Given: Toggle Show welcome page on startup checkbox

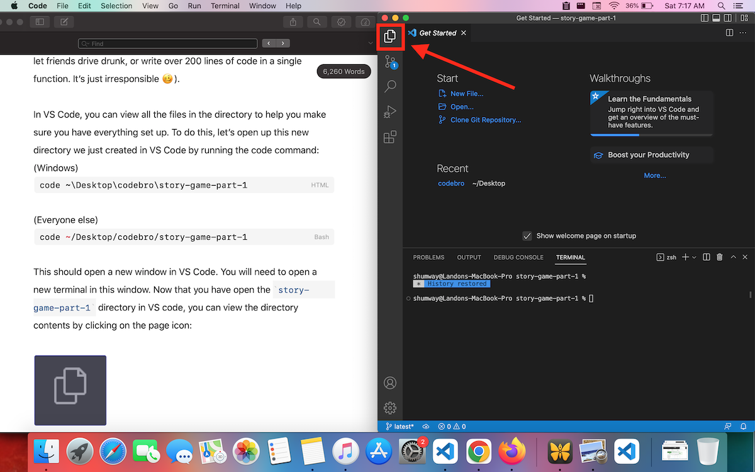Looking at the screenshot, I should click(x=527, y=236).
